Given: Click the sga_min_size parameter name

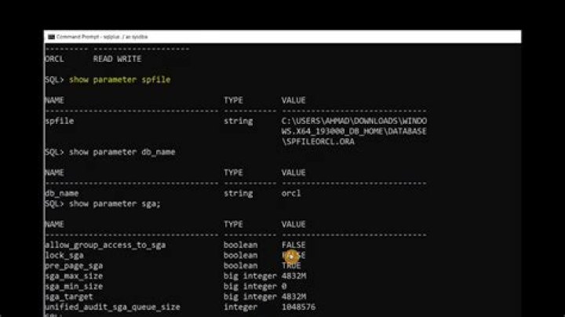Looking at the screenshot, I should [x=74, y=286].
